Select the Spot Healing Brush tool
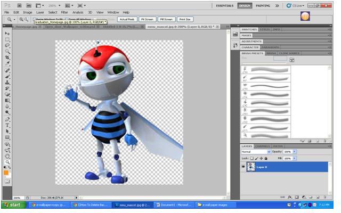Screen dimensions: 341x213 (x=7, y=70)
